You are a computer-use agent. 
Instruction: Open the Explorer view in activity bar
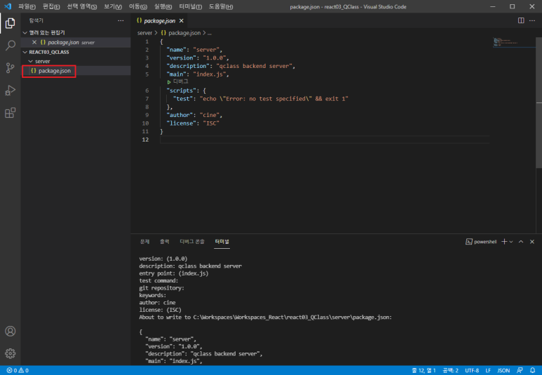(x=10, y=23)
